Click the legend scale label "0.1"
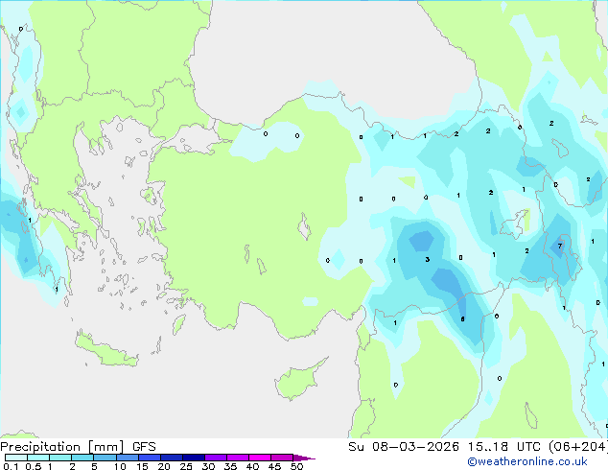 [11, 466]
